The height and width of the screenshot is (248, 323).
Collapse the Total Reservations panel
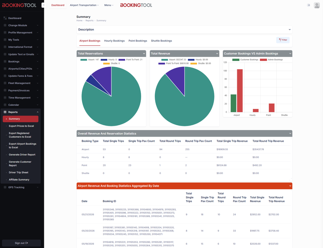144,54
